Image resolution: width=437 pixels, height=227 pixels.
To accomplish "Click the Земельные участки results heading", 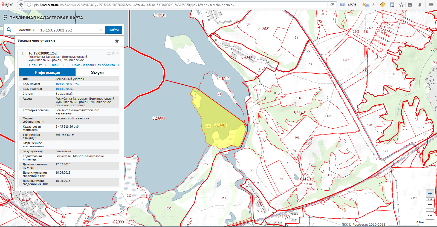I will (x=36, y=40).
